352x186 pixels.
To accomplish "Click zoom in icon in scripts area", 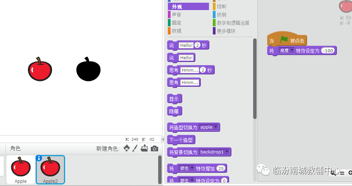I will (x=350, y=172).
